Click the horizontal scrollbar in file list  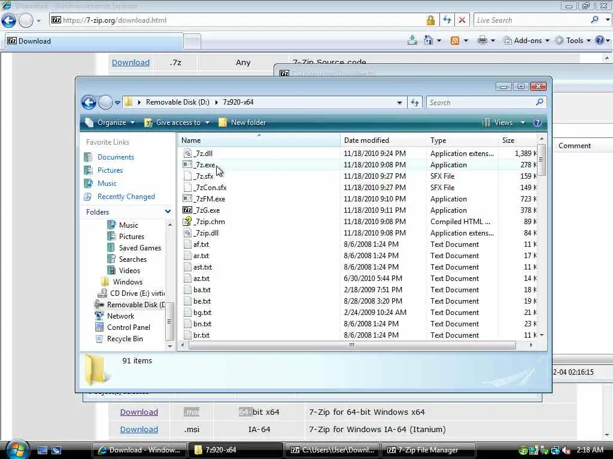tap(352, 345)
